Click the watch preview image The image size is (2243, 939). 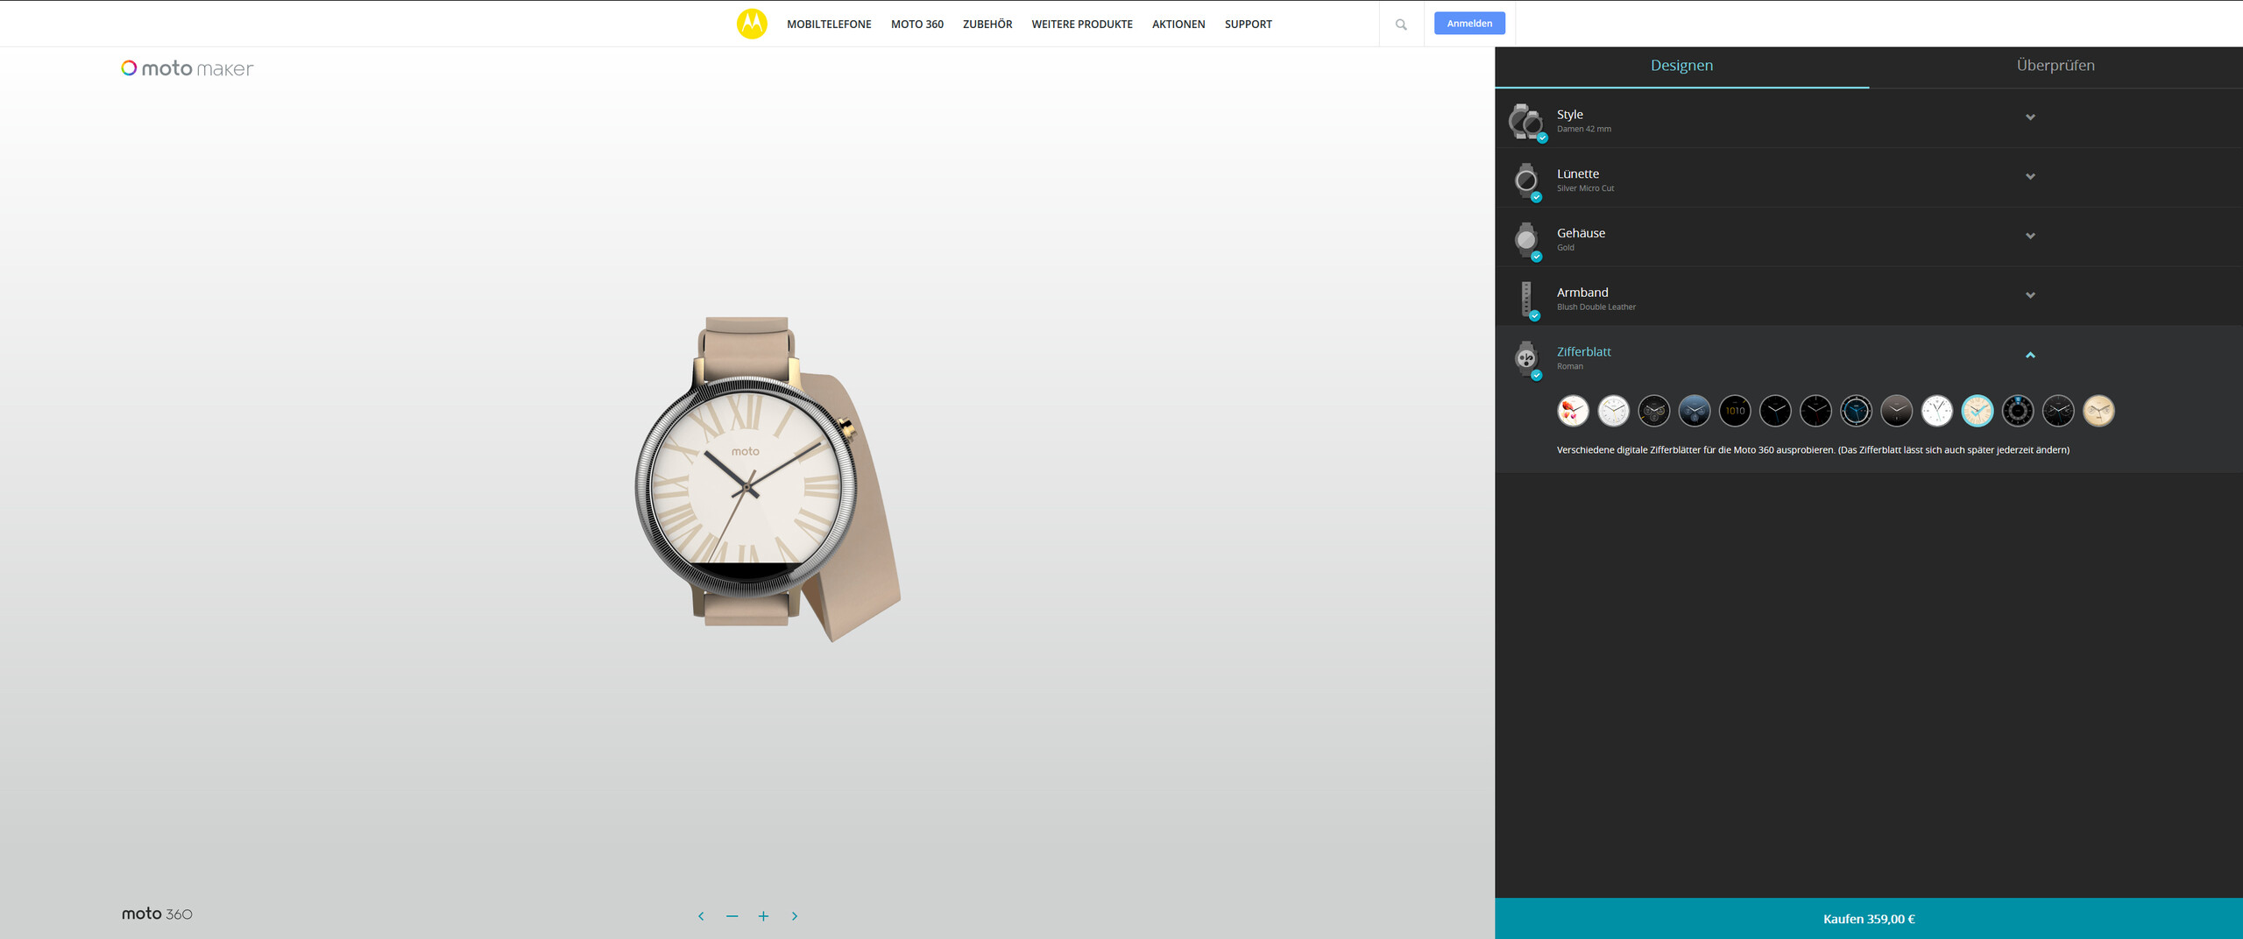(767, 479)
